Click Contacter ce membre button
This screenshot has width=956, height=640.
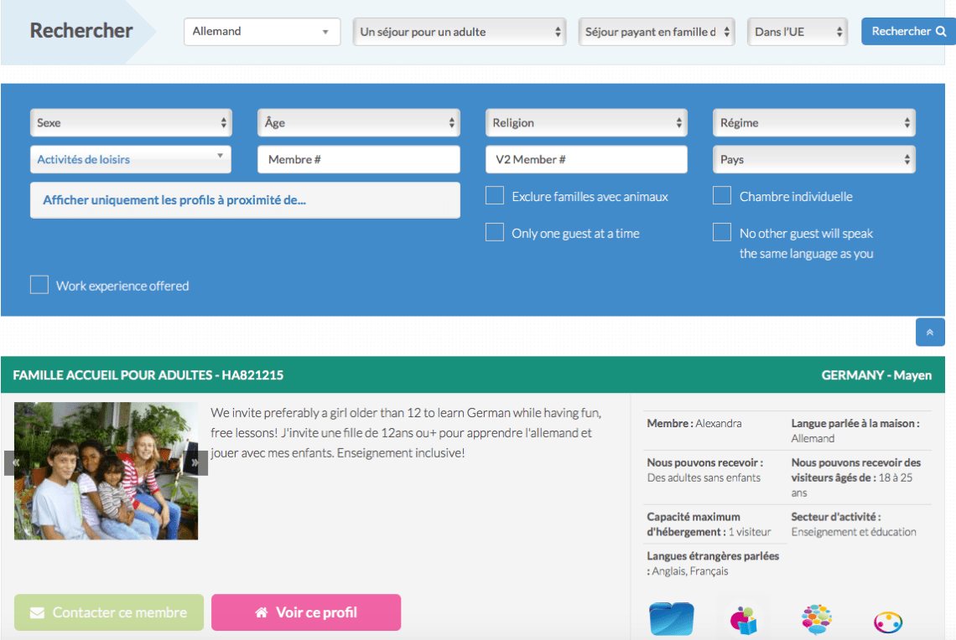(x=109, y=612)
